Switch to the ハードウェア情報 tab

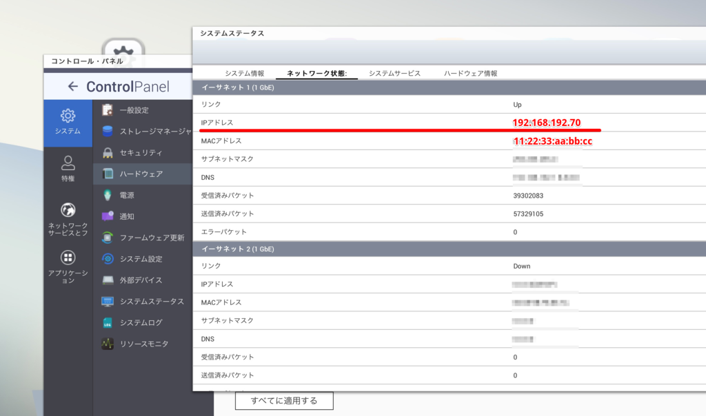(470, 73)
